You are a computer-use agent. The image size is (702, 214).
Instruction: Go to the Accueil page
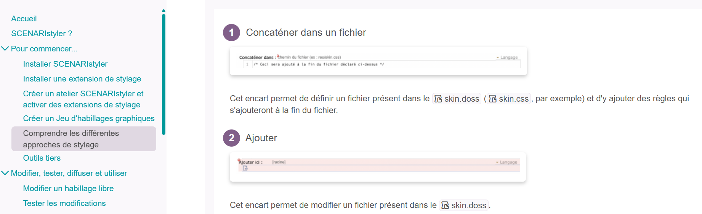coord(24,19)
